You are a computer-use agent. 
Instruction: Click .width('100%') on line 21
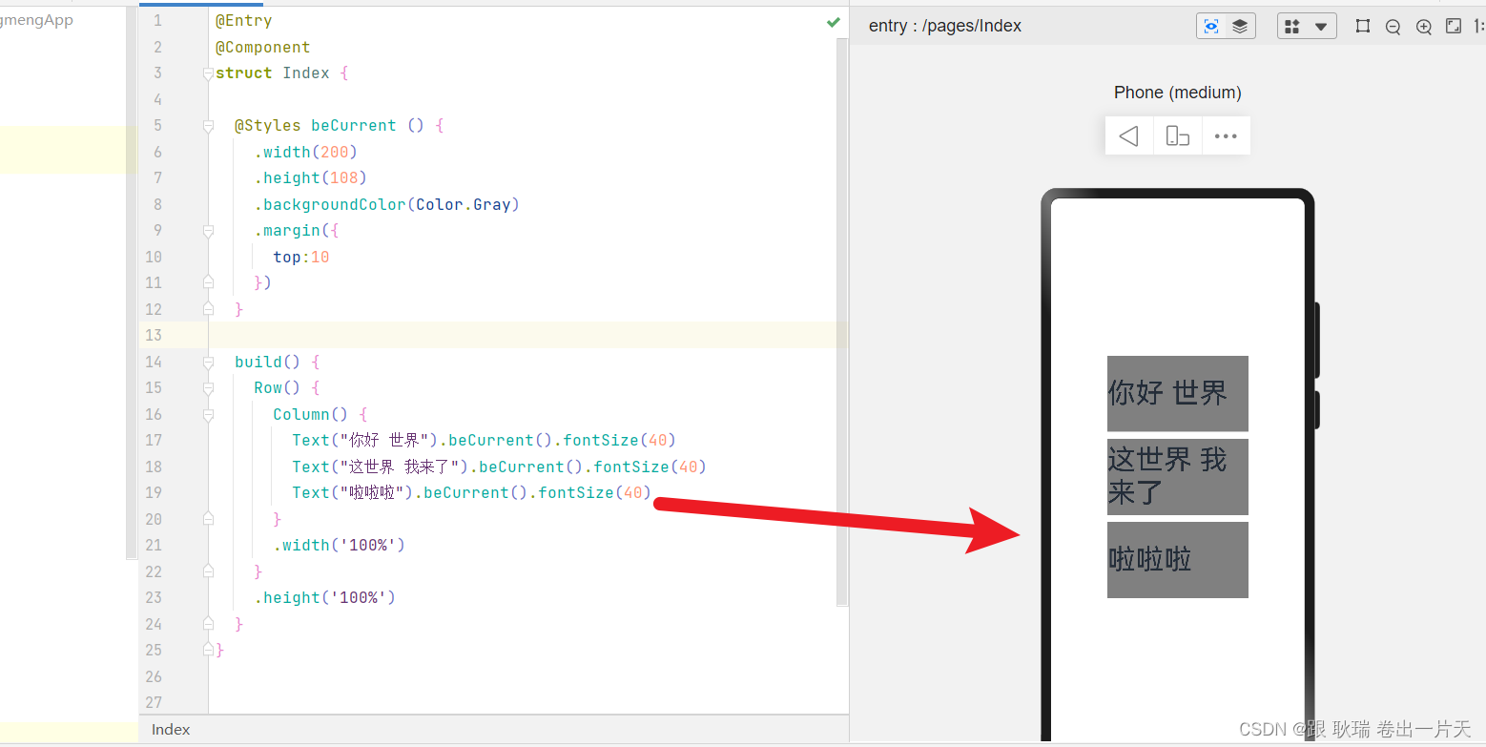coord(340,546)
